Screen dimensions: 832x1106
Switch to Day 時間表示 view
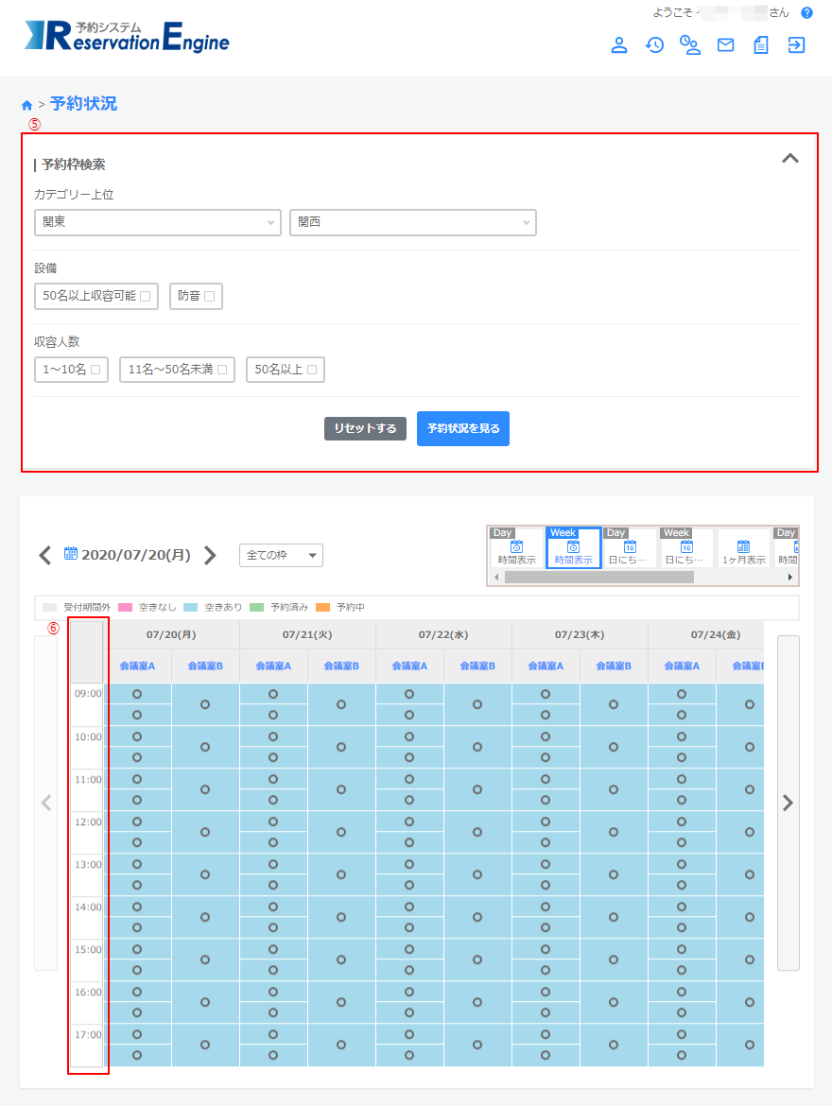point(516,548)
